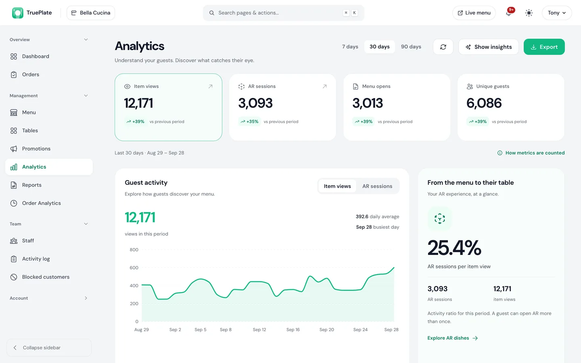Image resolution: width=581 pixels, height=363 pixels.
Task: Click the green Export button
Action: click(x=544, y=47)
